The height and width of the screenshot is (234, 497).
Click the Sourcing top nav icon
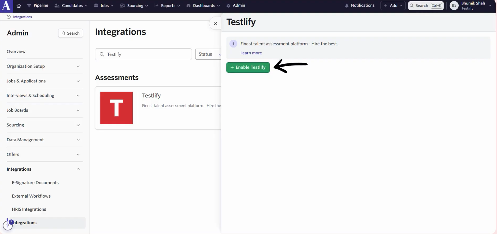click(122, 6)
